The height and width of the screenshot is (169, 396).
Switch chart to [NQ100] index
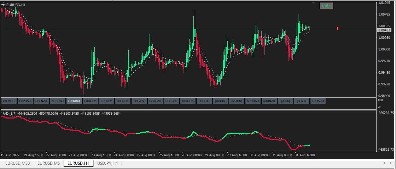[x=237, y=101]
